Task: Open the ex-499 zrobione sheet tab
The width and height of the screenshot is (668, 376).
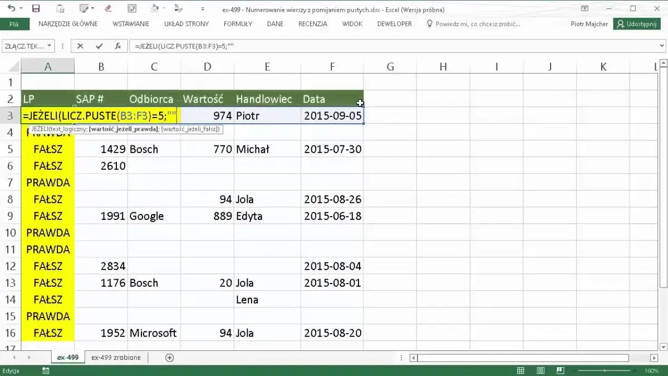Action: pos(115,358)
